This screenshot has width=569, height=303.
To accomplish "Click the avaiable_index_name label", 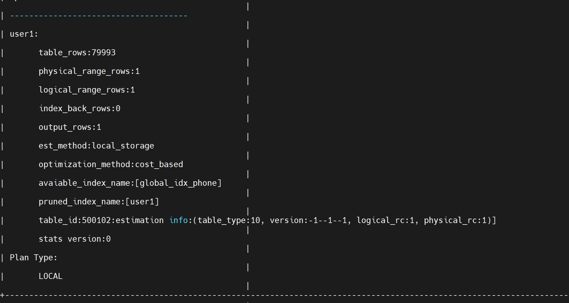I will pyautogui.click(x=84, y=183).
